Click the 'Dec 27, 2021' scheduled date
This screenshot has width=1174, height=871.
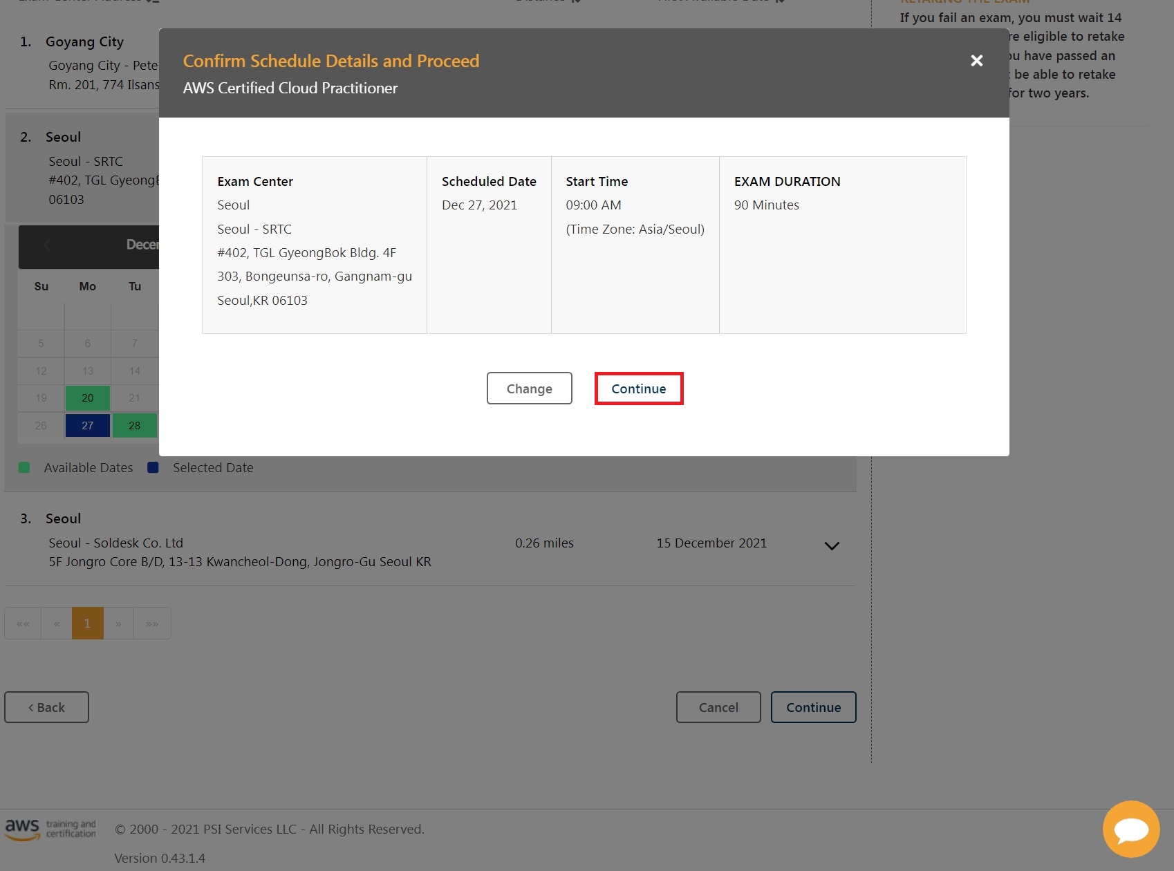pos(479,205)
